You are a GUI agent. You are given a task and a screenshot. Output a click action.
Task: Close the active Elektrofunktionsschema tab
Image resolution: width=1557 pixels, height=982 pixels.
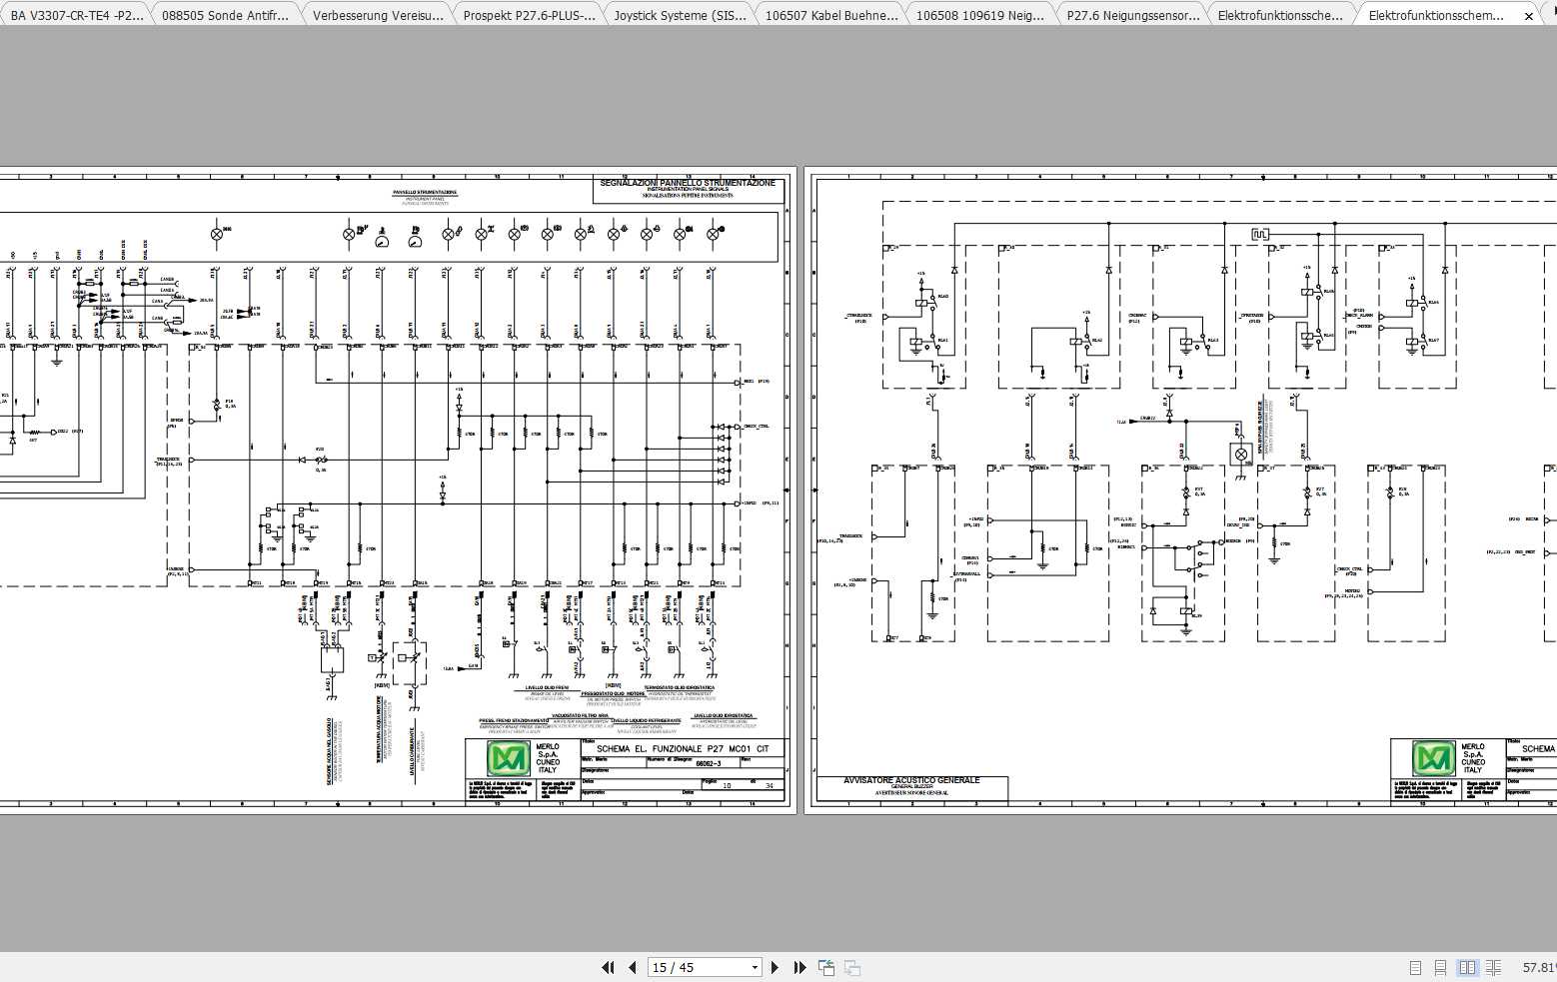point(1528,16)
